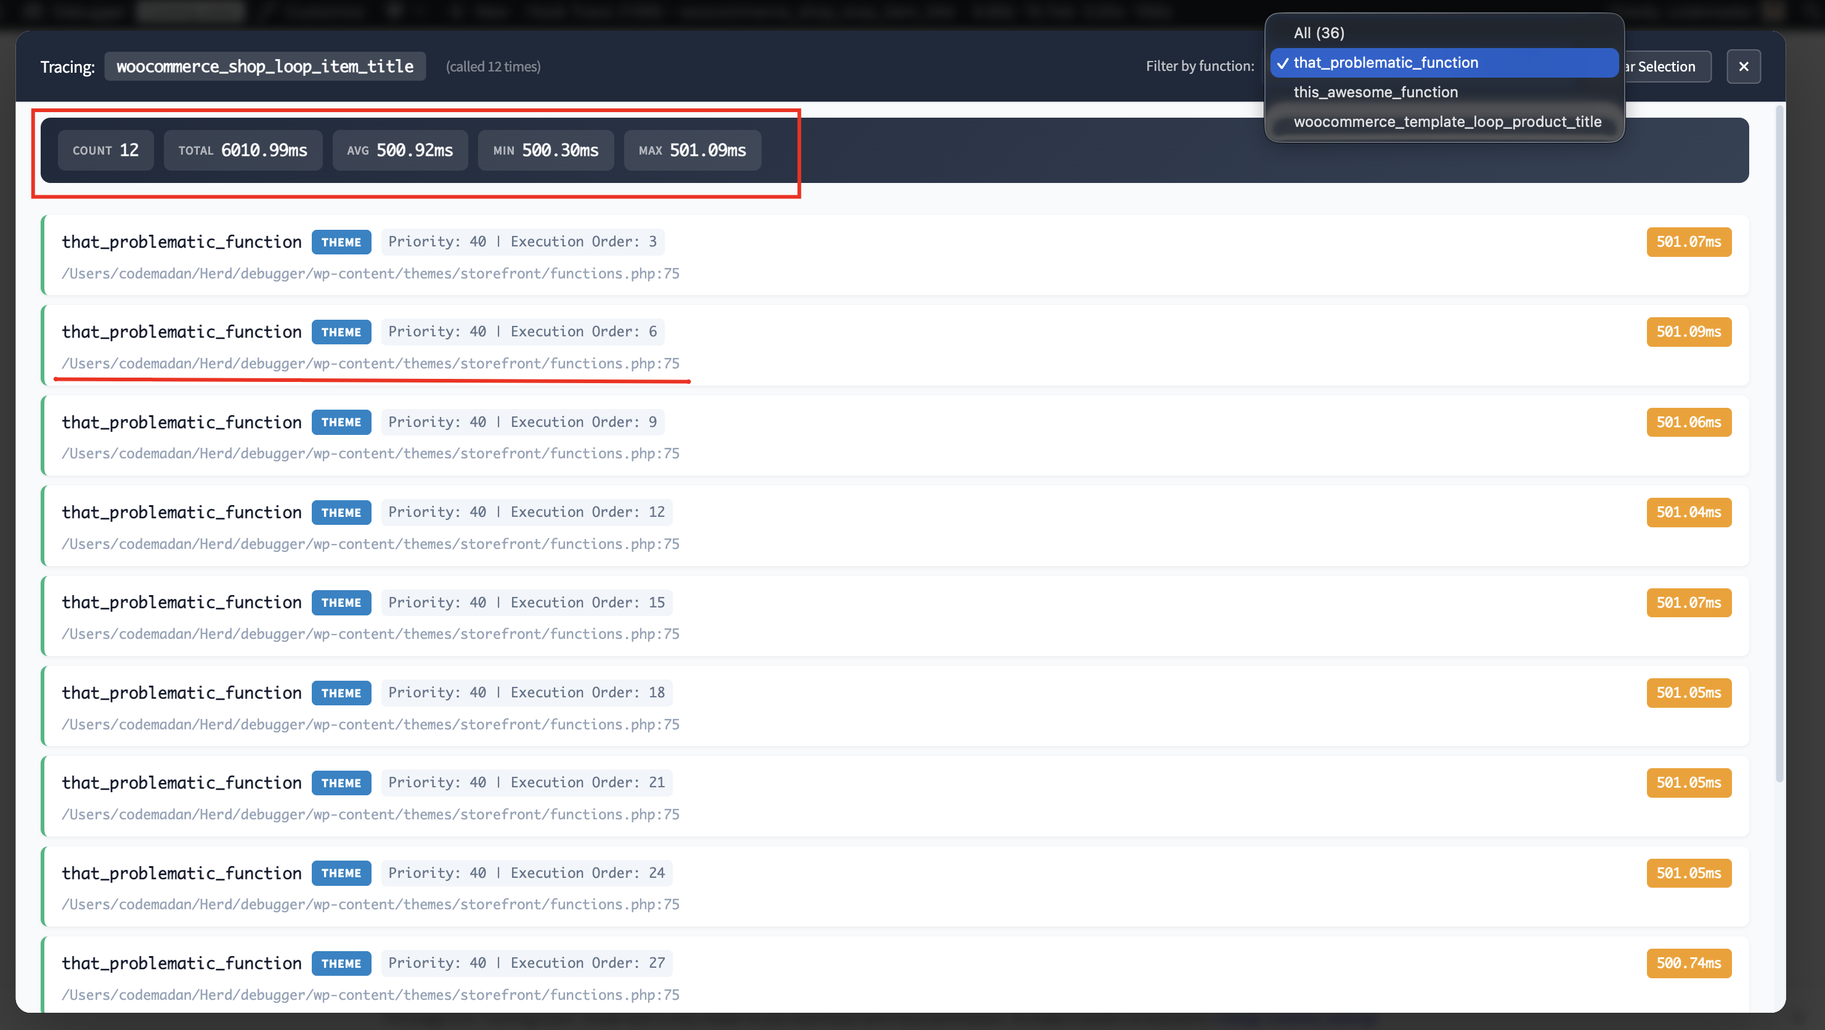This screenshot has width=1825, height=1030.
Task: Click the 501.07ms badge for Execution Order 3
Action: click(x=1689, y=242)
